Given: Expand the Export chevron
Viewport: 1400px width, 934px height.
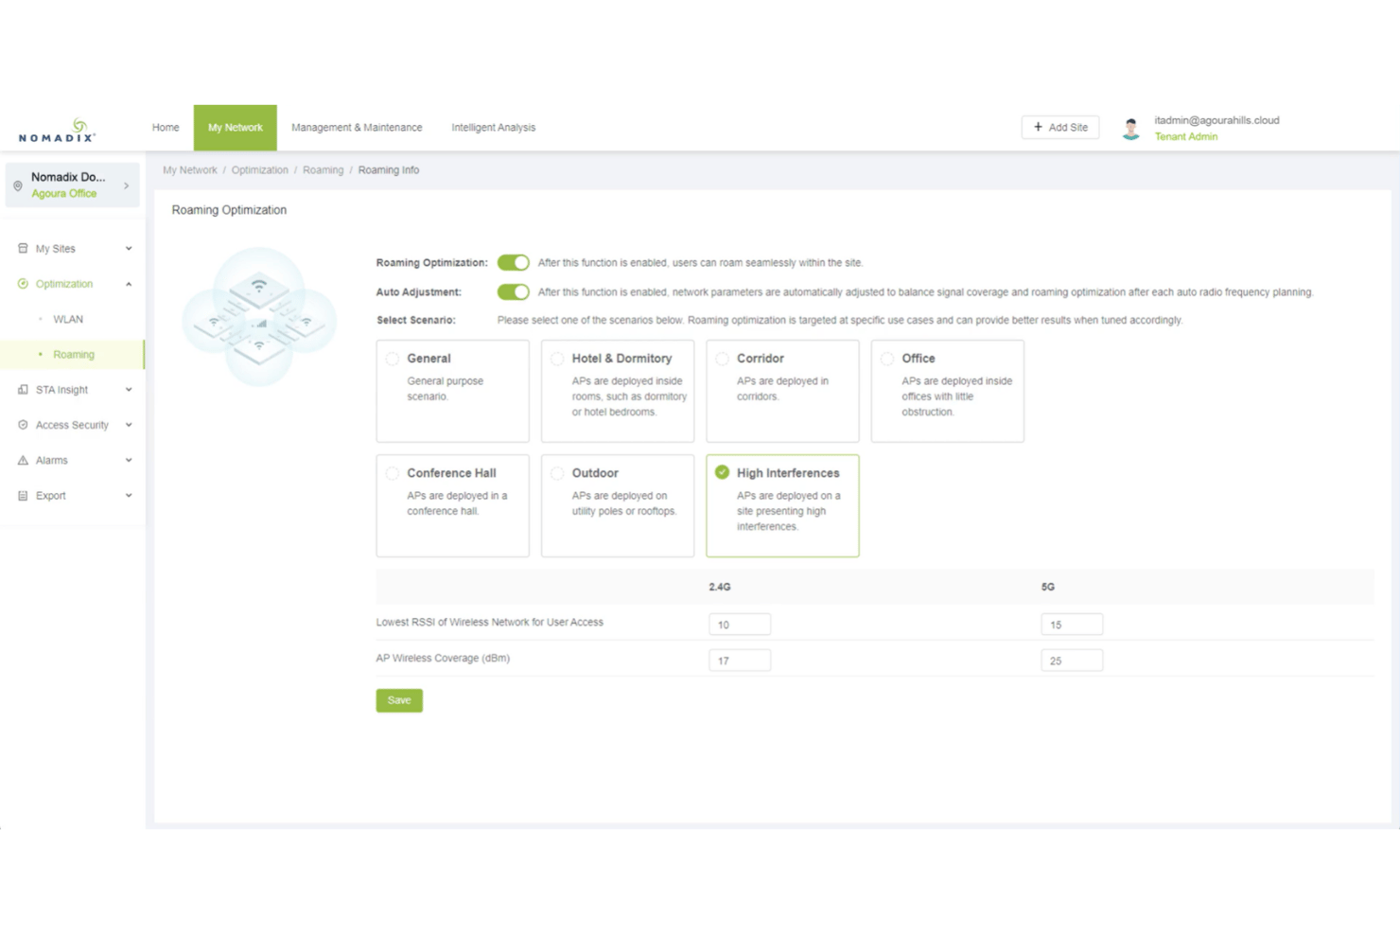Looking at the screenshot, I should (129, 496).
